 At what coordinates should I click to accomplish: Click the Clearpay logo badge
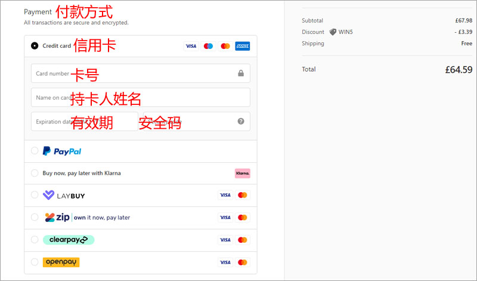[x=69, y=240]
